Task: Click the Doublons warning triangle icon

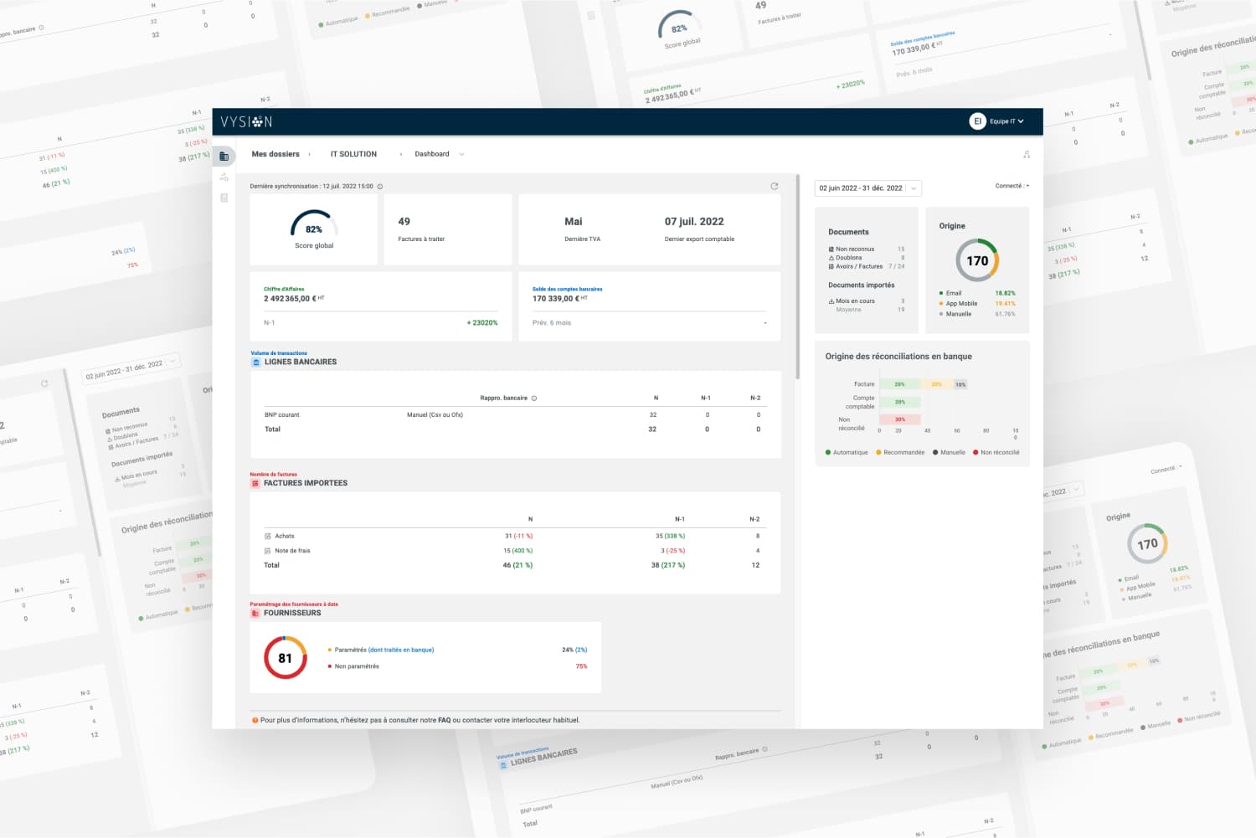Action: coord(831,258)
